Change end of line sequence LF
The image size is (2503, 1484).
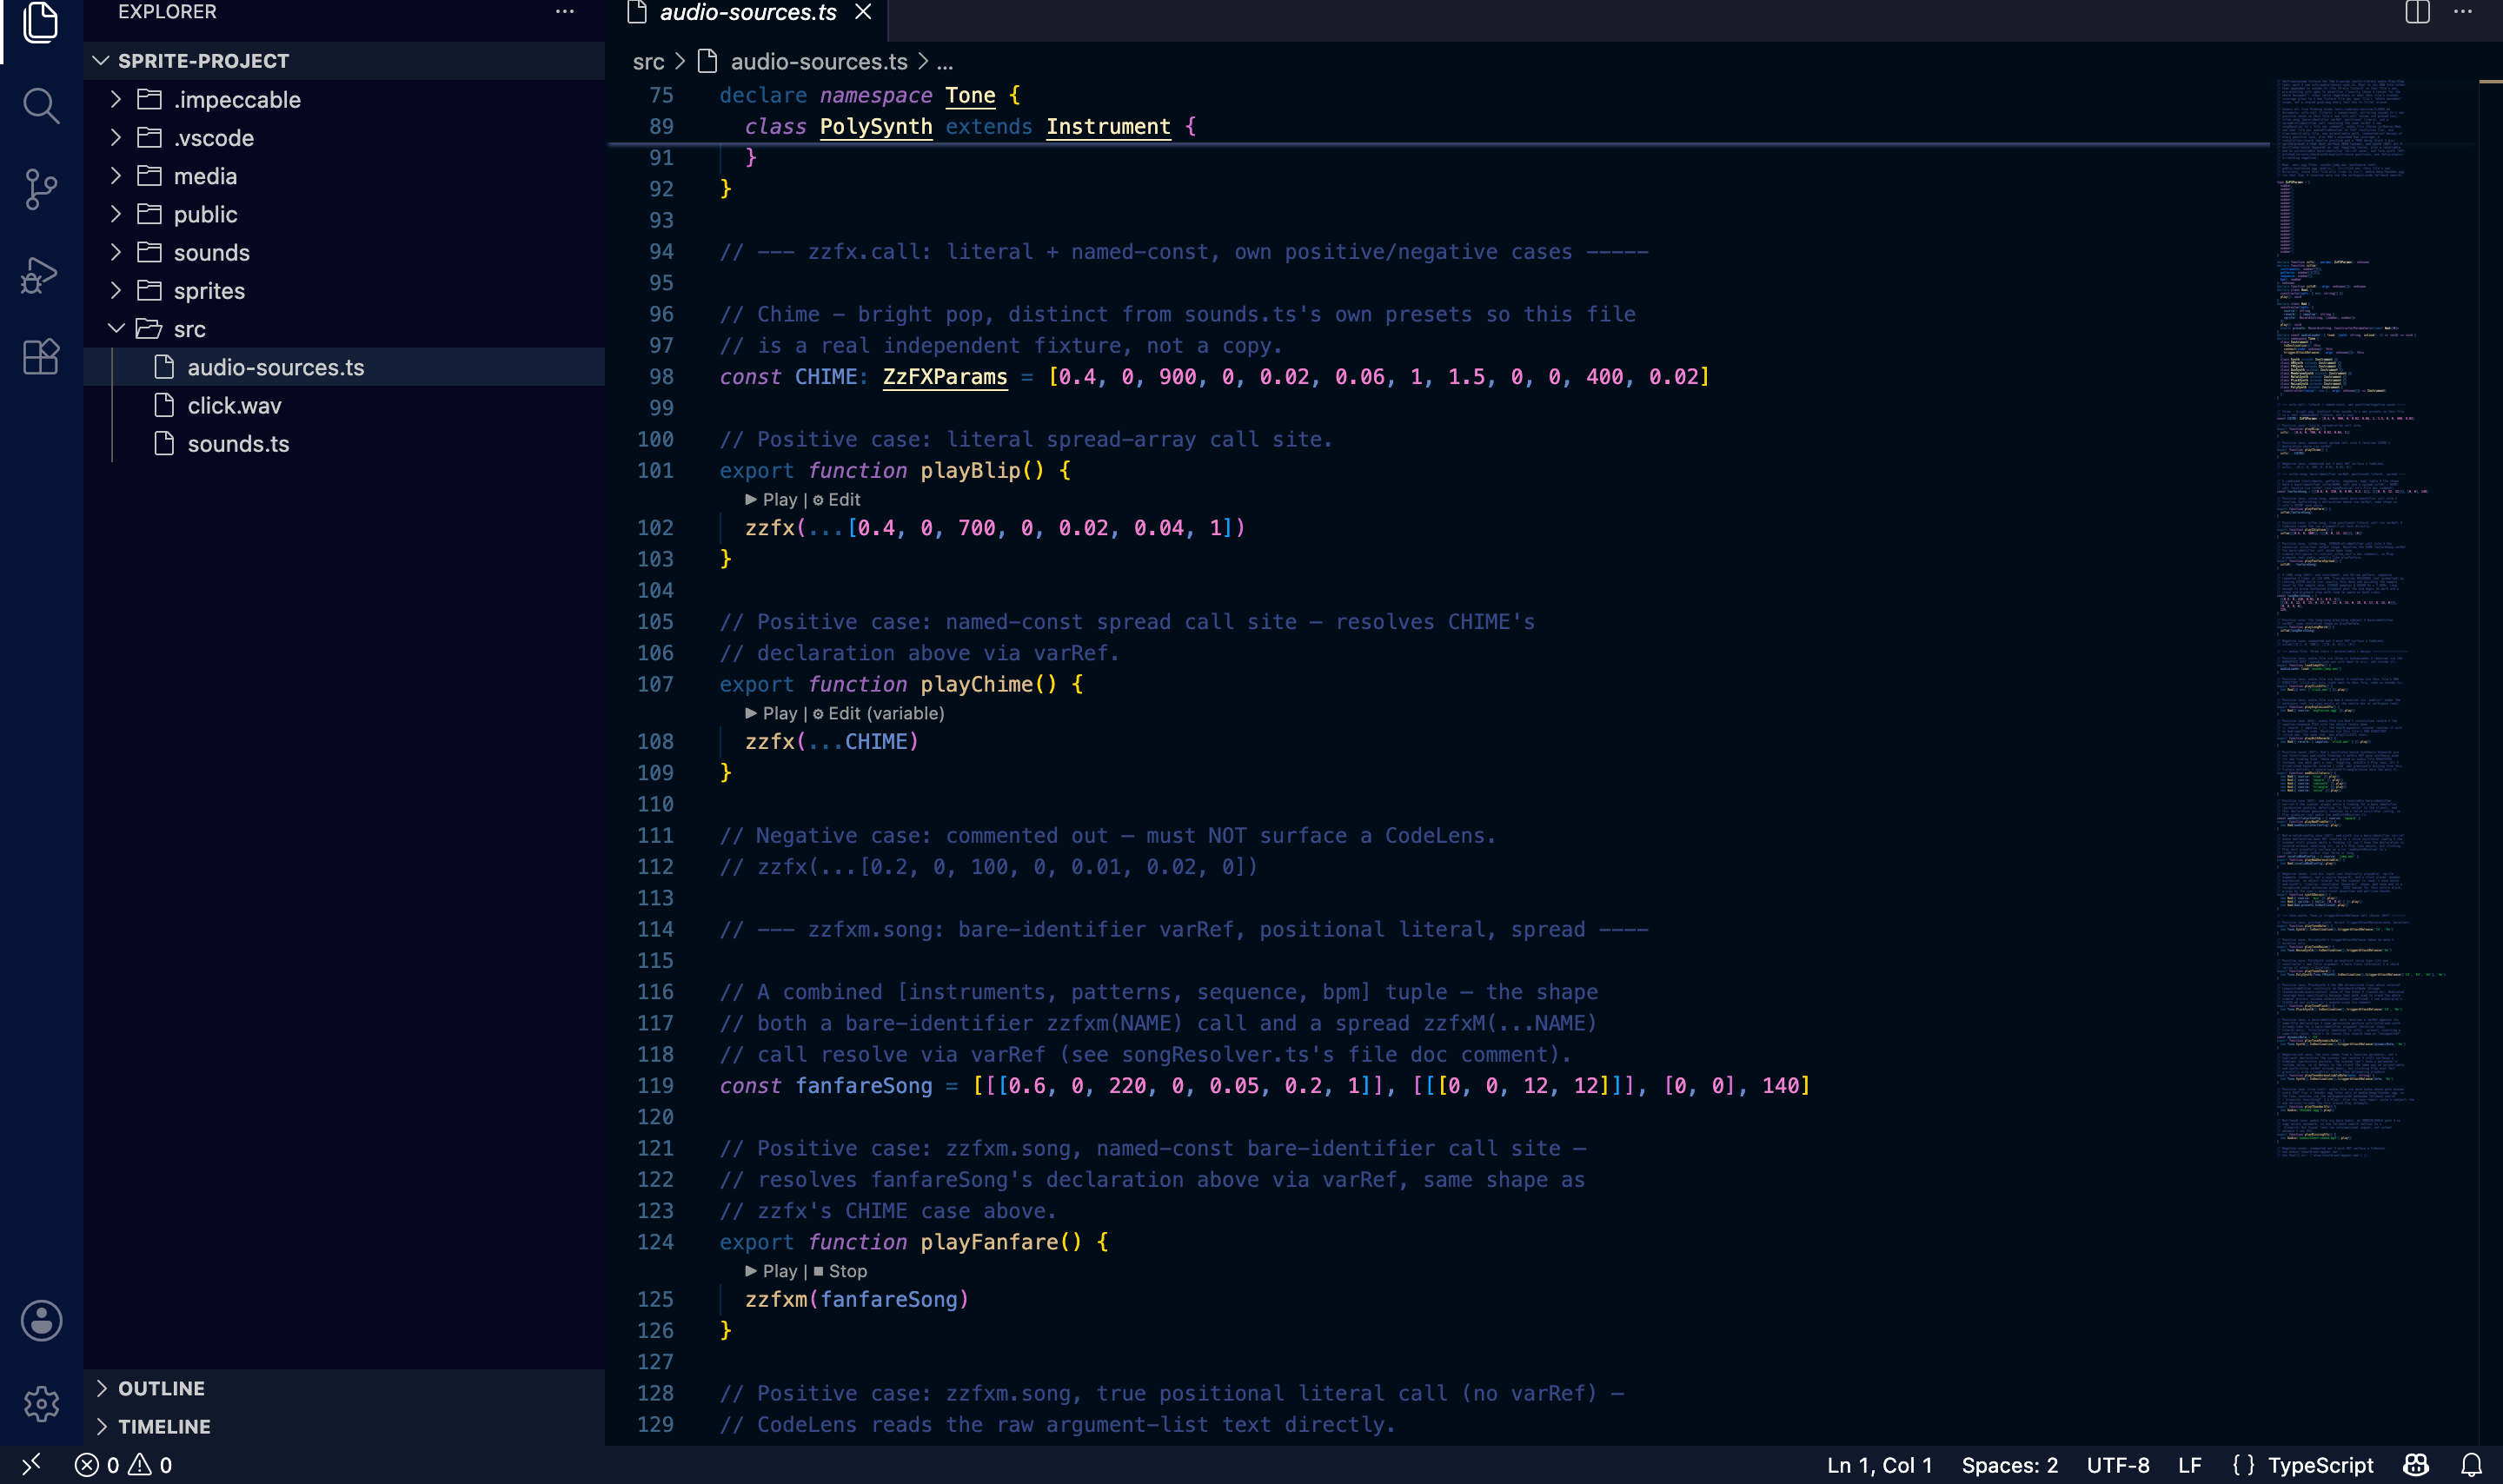point(2189,1465)
